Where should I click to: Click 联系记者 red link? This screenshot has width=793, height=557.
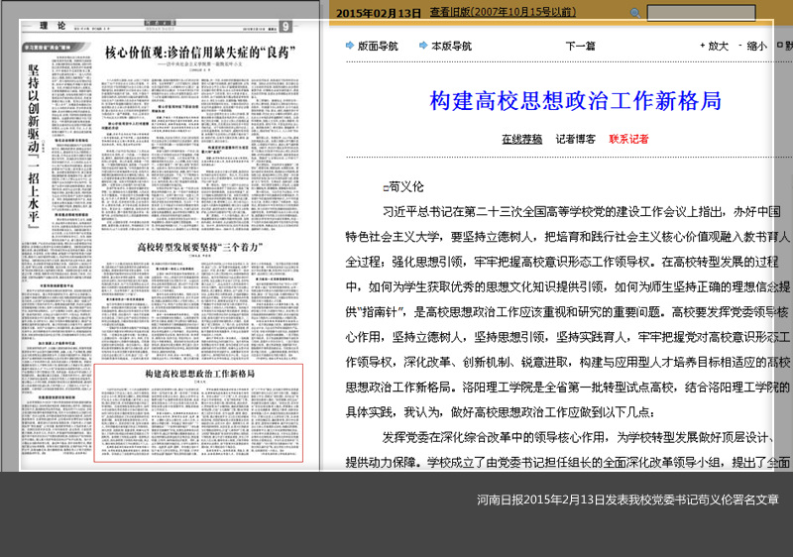click(x=628, y=139)
